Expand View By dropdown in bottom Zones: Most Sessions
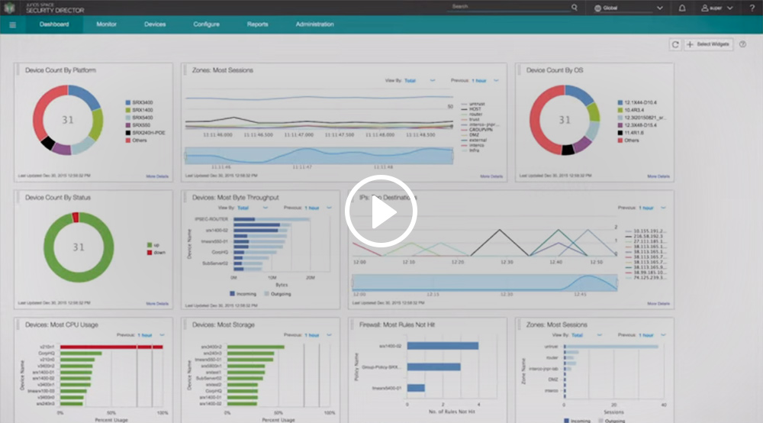The image size is (763, 423). [600, 335]
